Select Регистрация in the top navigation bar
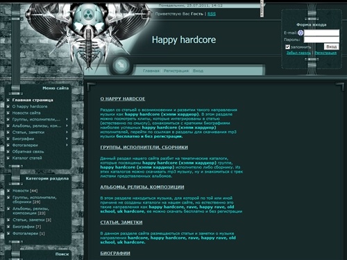 (176, 71)
